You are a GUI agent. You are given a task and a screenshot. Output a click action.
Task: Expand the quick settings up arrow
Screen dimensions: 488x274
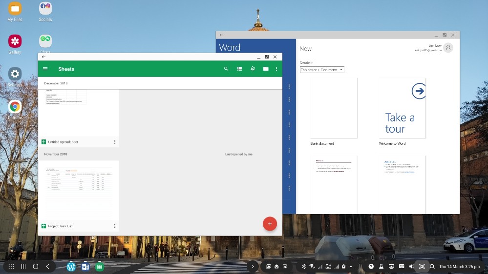point(351,267)
